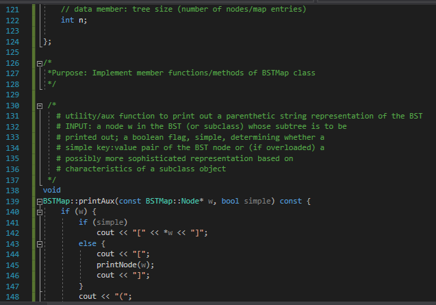Click the closing '*/' on line 137
The image size is (436, 305).
(x=52, y=180)
